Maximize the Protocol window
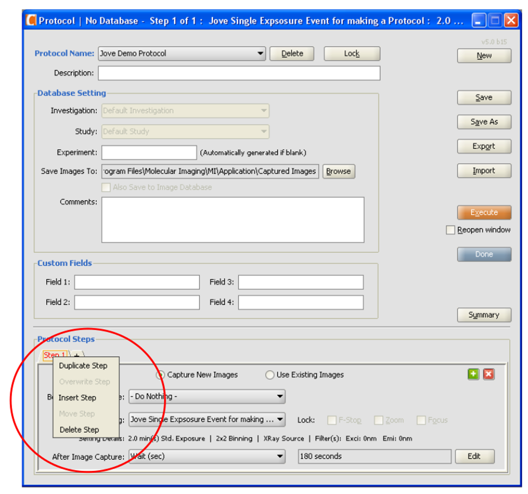Screen dimensions: 528x494 (x=495, y=20)
